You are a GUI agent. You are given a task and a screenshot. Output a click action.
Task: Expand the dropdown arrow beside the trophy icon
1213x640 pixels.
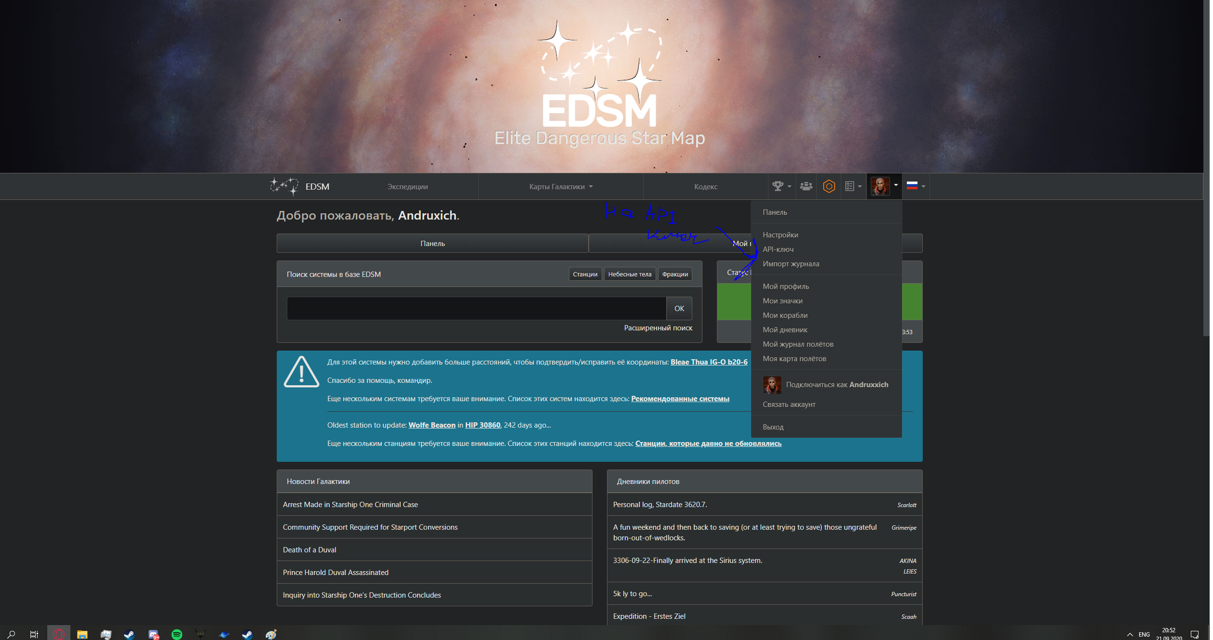point(789,186)
